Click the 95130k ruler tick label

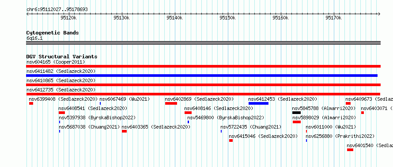pyautogui.click(x=121, y=18)
